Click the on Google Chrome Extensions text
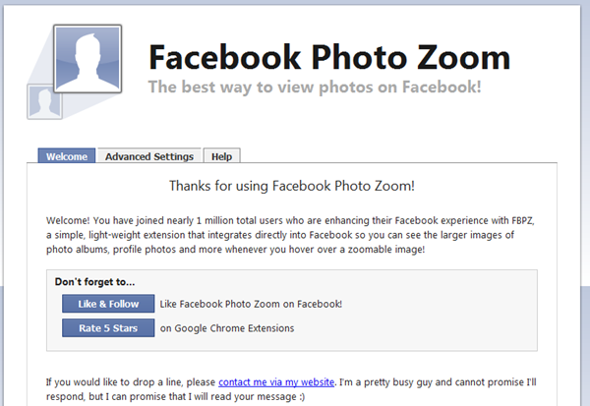The height and width of the screenshot is (406, 590). pyautogui.click(x=227, y=328)
